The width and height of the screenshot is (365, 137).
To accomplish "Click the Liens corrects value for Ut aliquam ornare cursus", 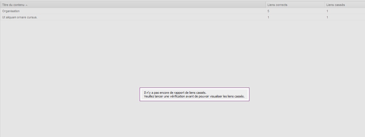I will [268, 17].
